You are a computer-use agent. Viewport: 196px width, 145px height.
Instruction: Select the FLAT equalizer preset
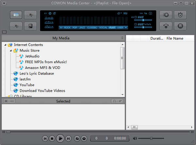112,28
